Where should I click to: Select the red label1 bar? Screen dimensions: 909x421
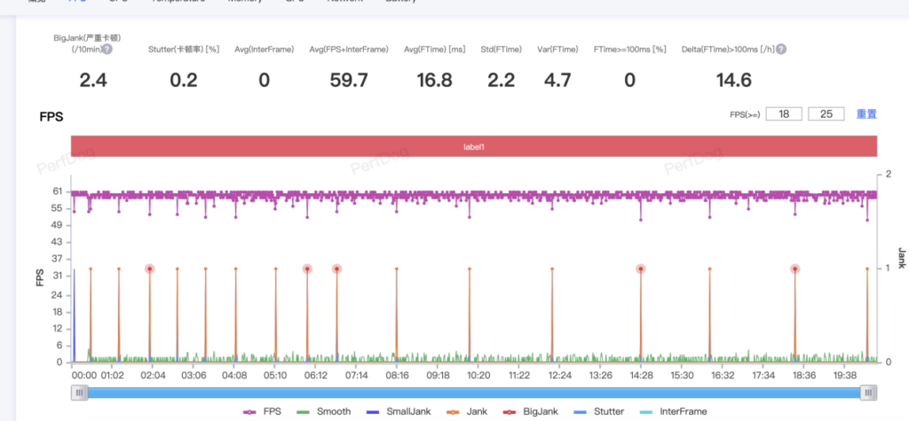474,146
